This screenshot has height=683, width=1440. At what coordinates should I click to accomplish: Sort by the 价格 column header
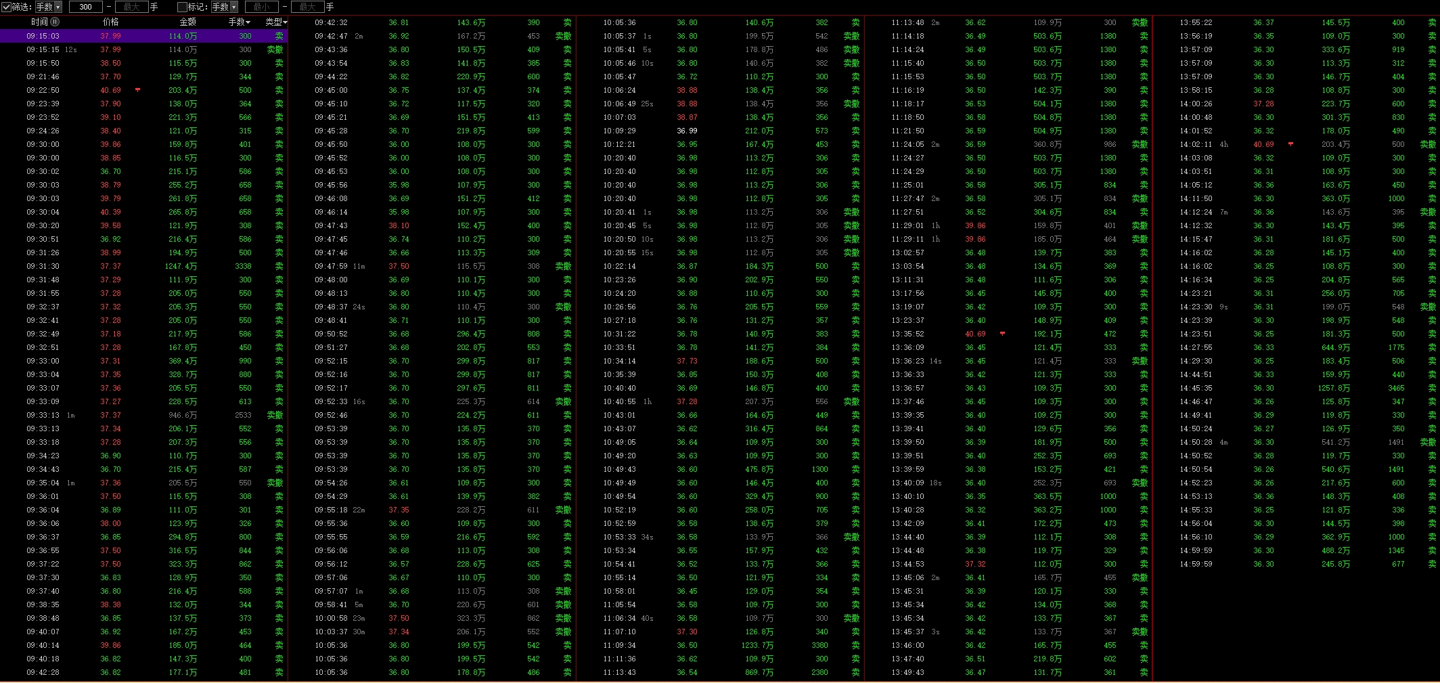point(110,22)
